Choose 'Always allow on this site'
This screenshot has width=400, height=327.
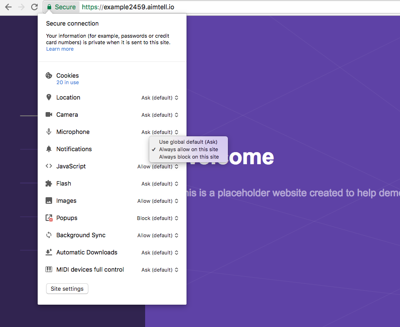point(188,149)
